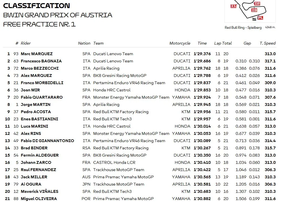
Task: Click the Time column header
Action: point(202,43)
